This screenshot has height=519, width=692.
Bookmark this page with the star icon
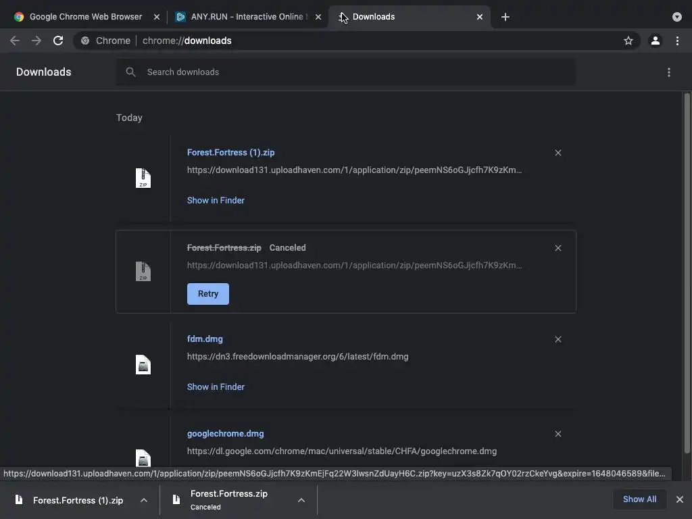pos(628,41)
